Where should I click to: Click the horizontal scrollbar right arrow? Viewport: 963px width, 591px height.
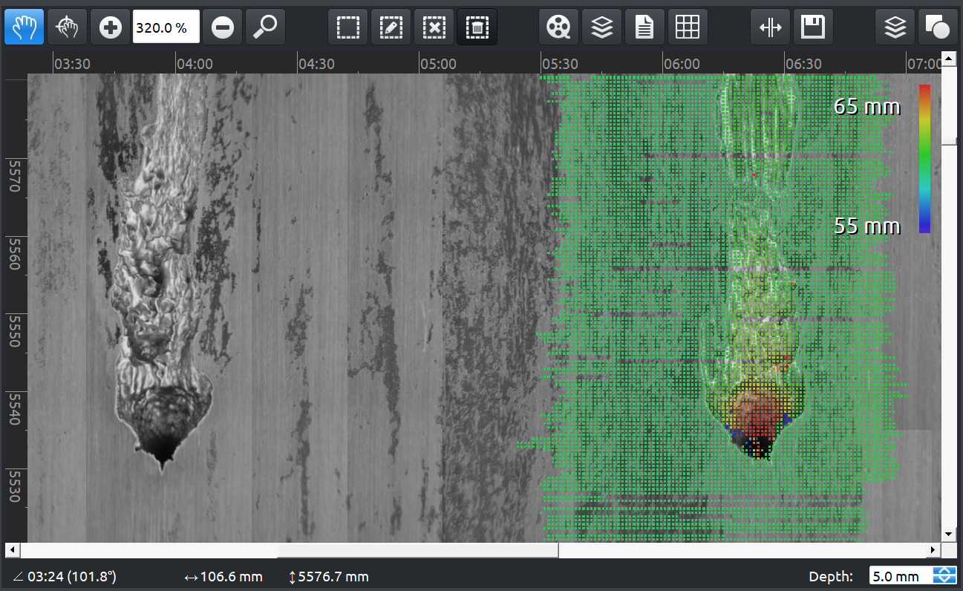933,550
